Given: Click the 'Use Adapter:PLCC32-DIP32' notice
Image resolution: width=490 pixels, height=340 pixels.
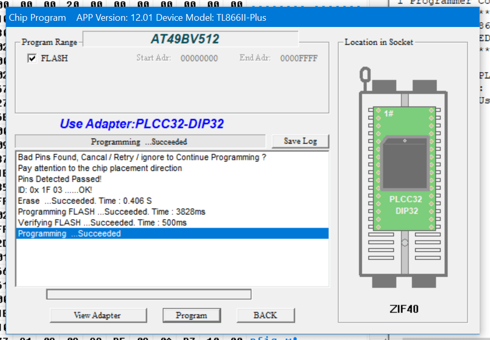Looking at the screenshot, I should (x=142, y=124).
